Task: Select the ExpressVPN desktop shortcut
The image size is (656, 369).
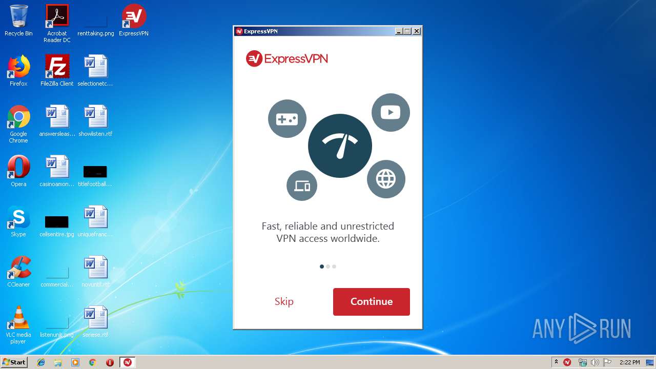Action: coord(134,20)
